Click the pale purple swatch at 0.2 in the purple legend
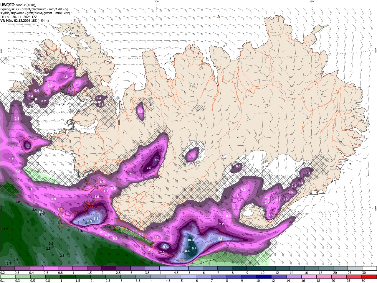 point(7,269)
